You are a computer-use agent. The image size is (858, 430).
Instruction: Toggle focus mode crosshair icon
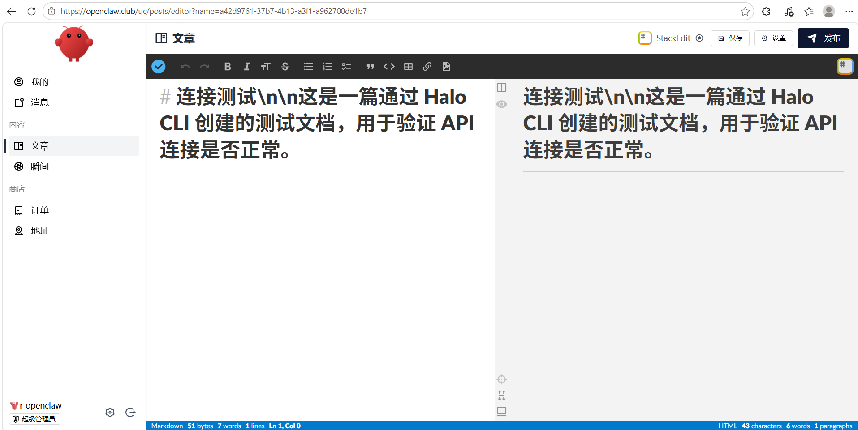click(x=502, y=379)
